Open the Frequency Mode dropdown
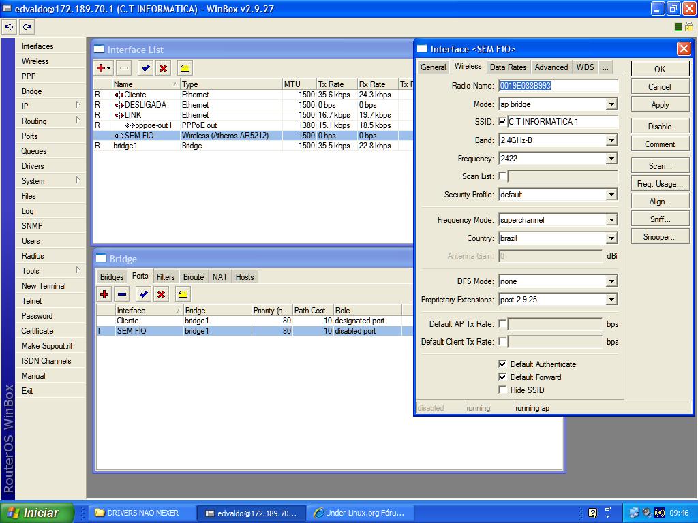The height and width of the screenshot is (523, 698). (x=611, y=220)
